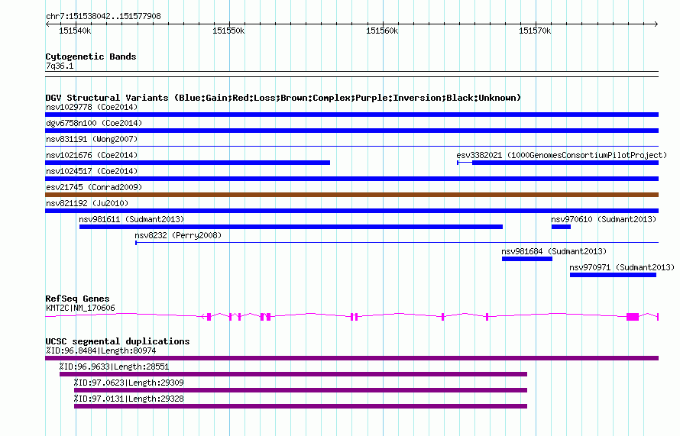The width and height of the screenshot is (680, 436).
Task: Click the nsv8232 (Perry2008) label
Action: pyautogui.click(x=178, y=235)
